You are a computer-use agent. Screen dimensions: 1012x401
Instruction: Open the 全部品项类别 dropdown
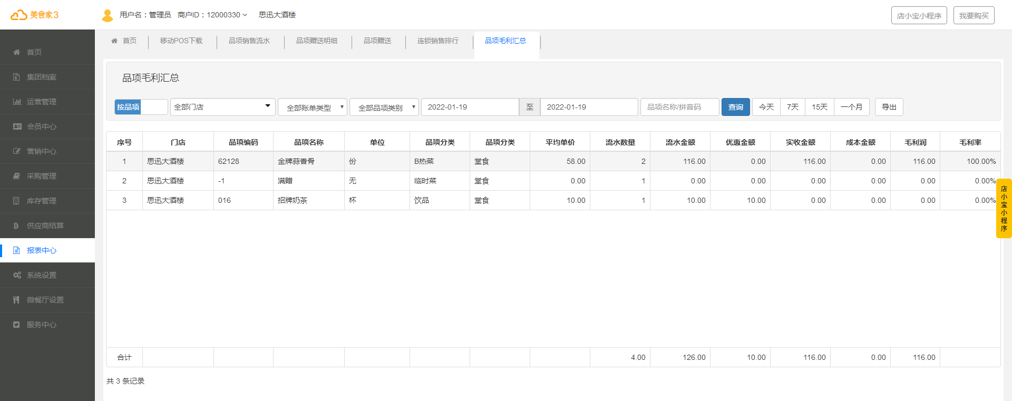click(x=384, y=107)
